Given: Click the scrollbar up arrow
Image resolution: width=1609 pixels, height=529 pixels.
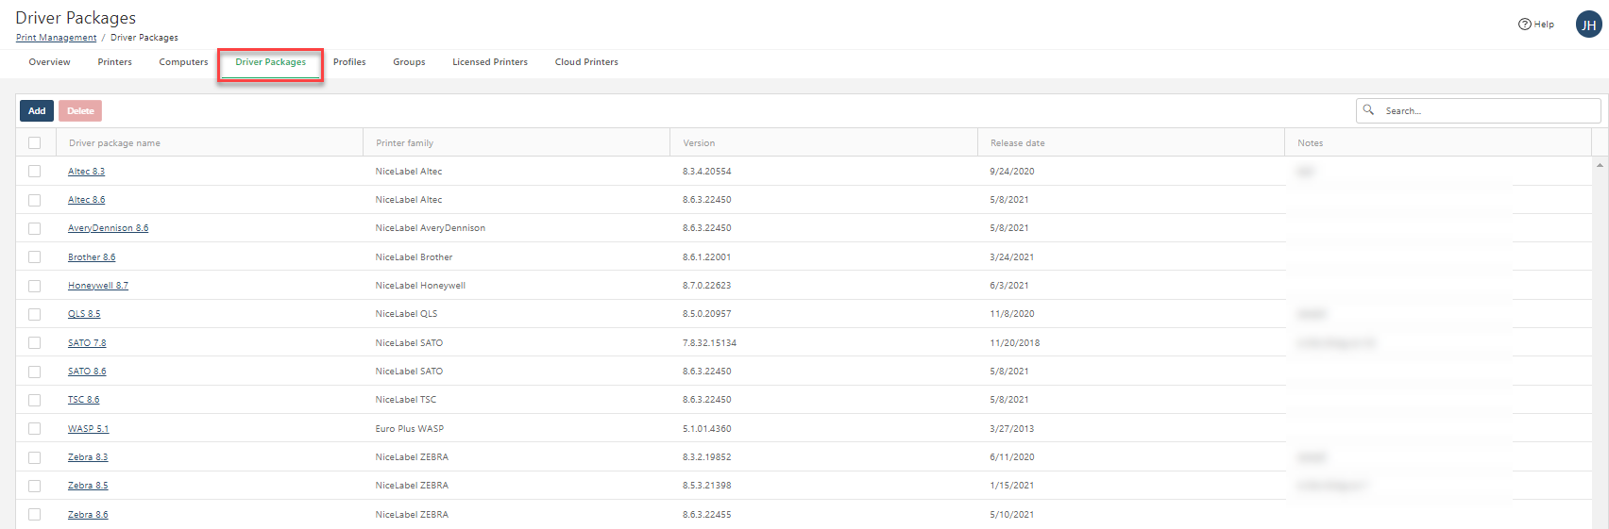Looking at the screenshot, I should pyautogui.click(x=1600, y=165).
